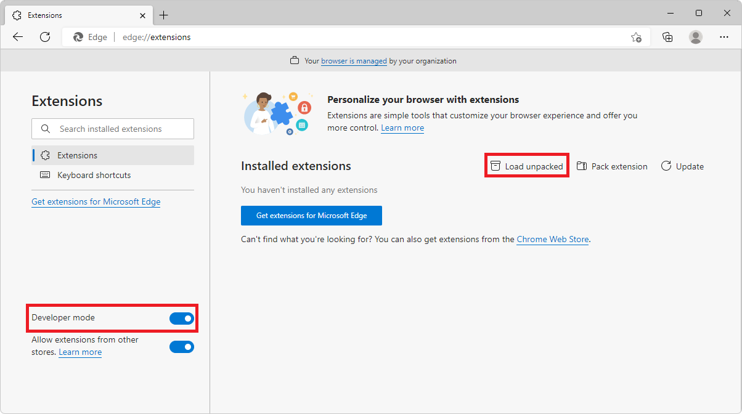Open the Edge site information dropdown
This screenshot has height=414, width=742.
click(90, 37)
